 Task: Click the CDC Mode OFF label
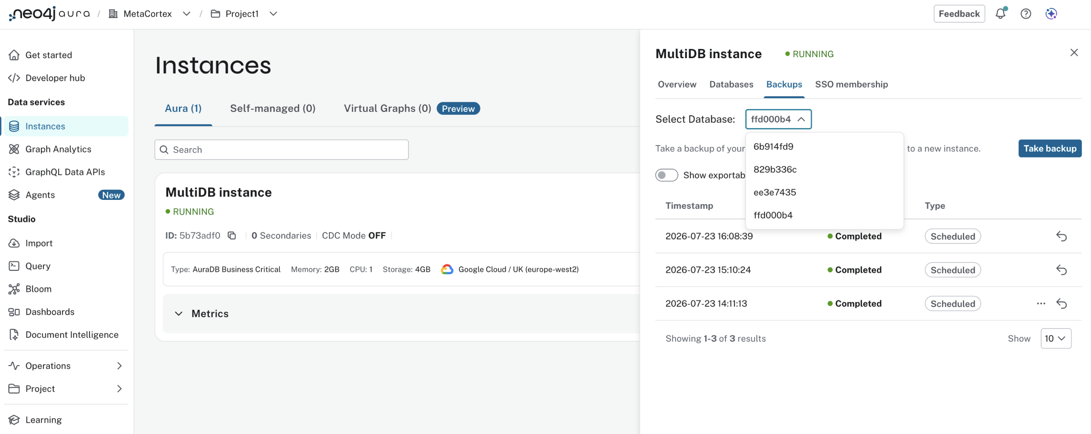[354, 236]
